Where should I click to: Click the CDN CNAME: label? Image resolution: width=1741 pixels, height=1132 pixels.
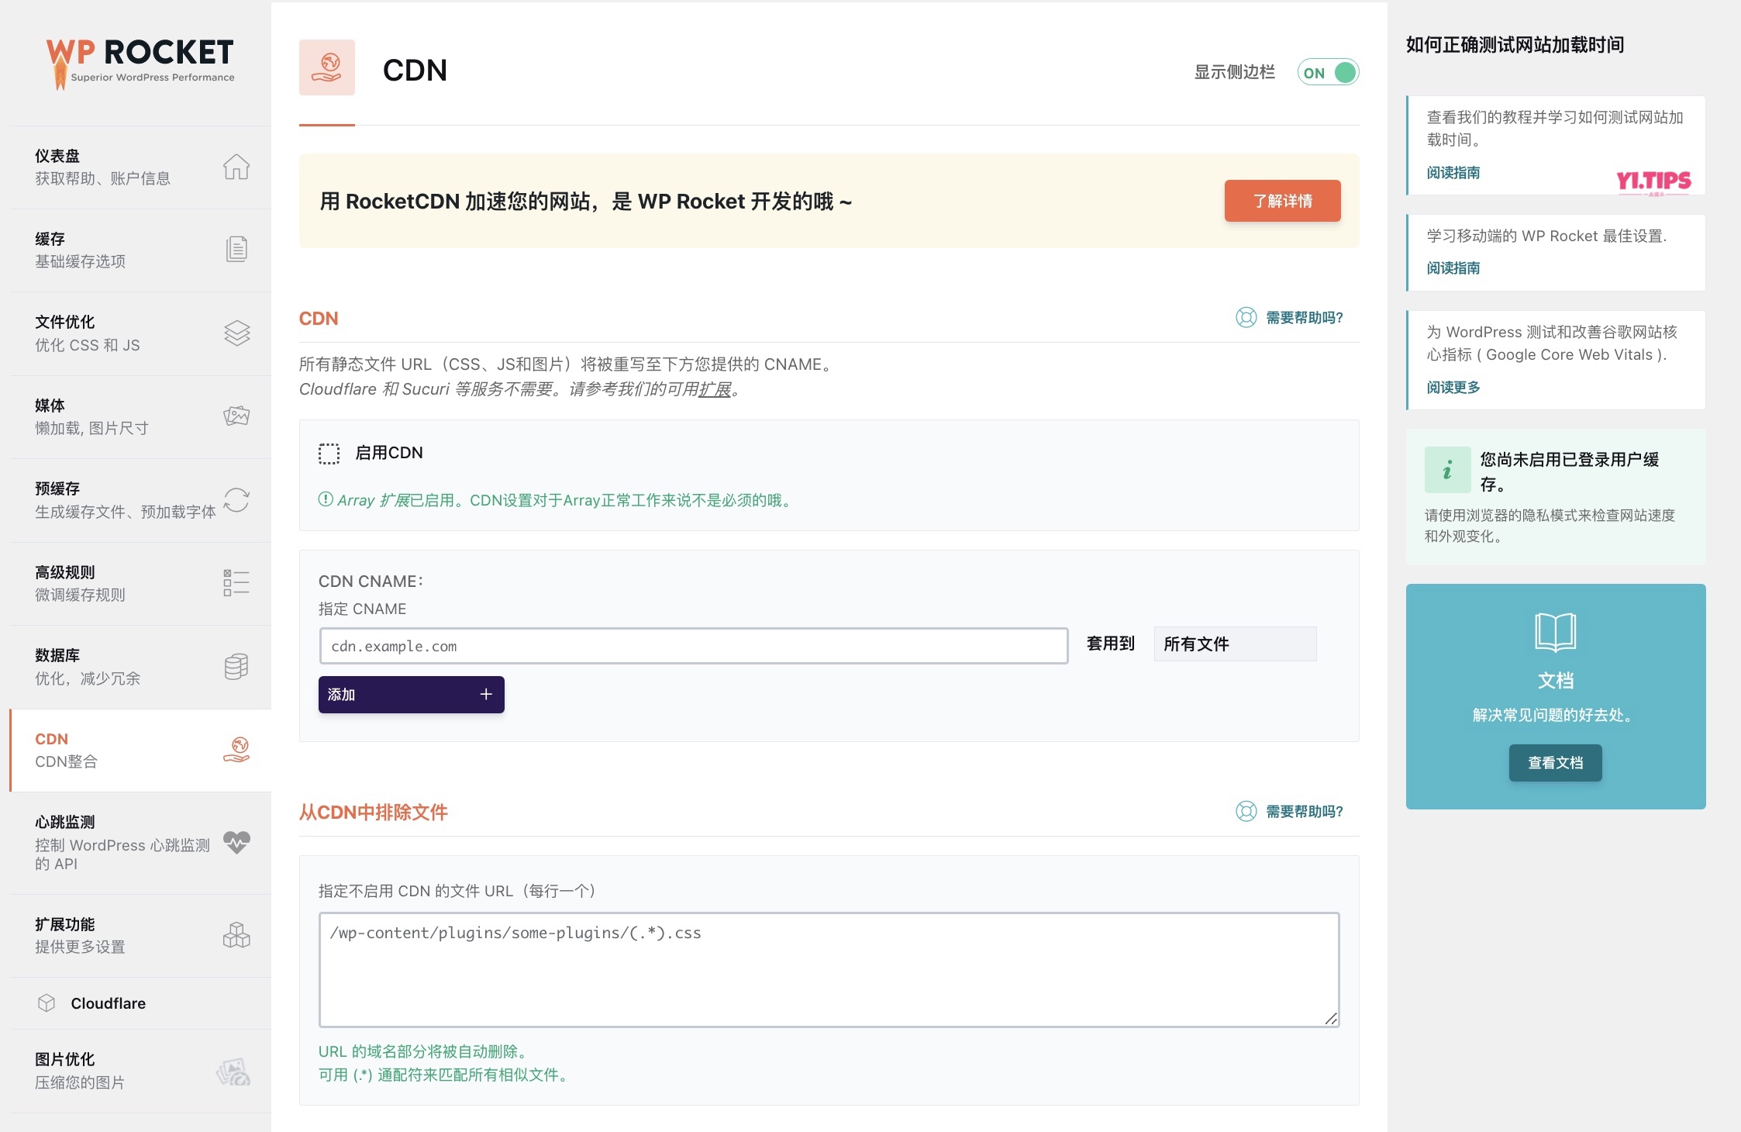click(371, 582)
